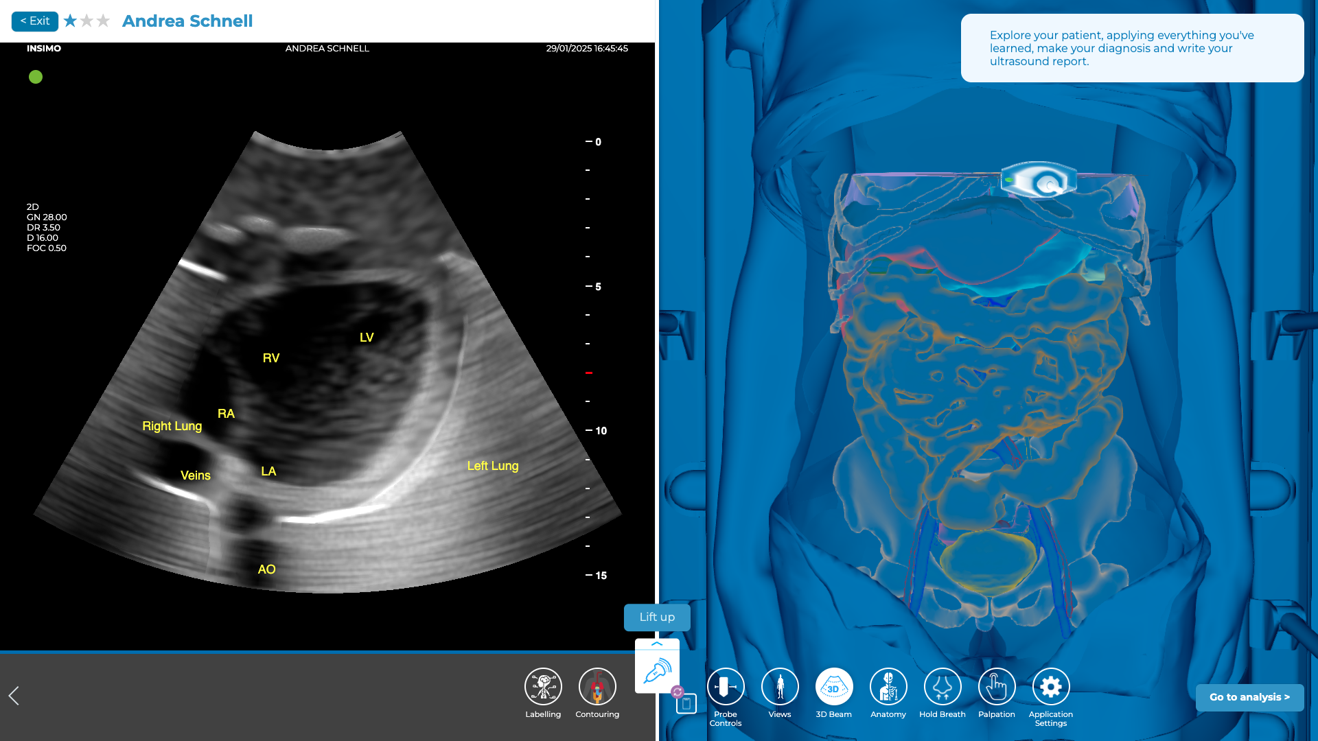Collapse bottom panel with left arrow
1318x741 pixels.
point(14,696)
